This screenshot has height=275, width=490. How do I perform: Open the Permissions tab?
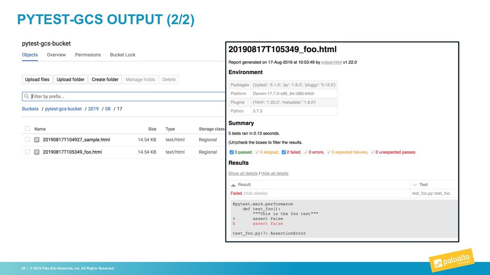click(x=88, y=54)
